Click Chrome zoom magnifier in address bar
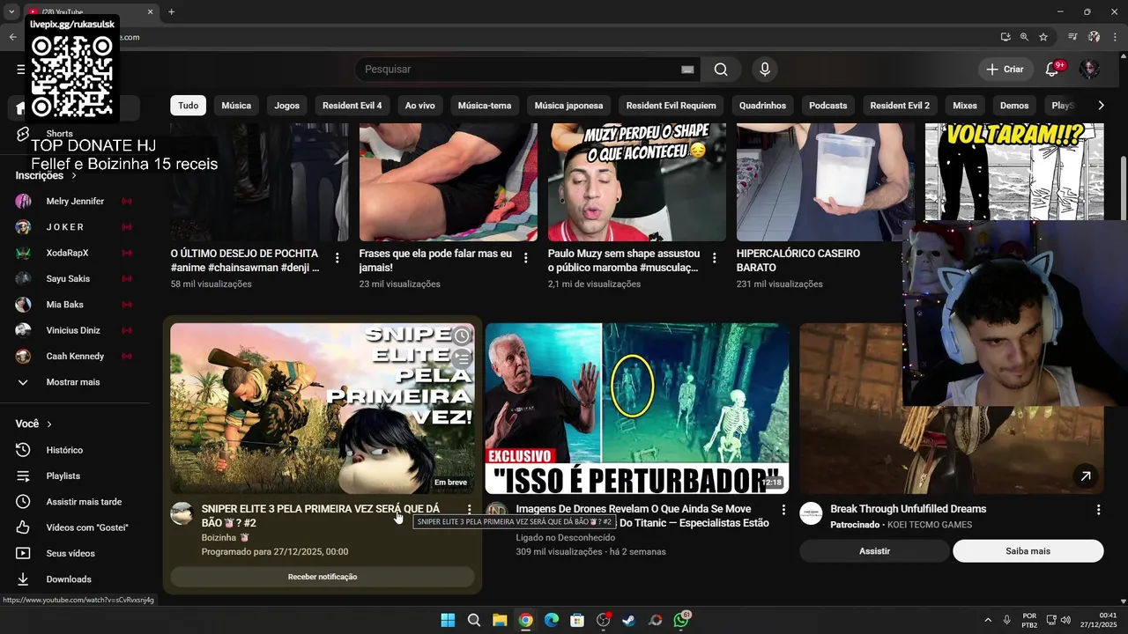The height and width of the screenshot is (634, 1128). tap(1024, 37)
